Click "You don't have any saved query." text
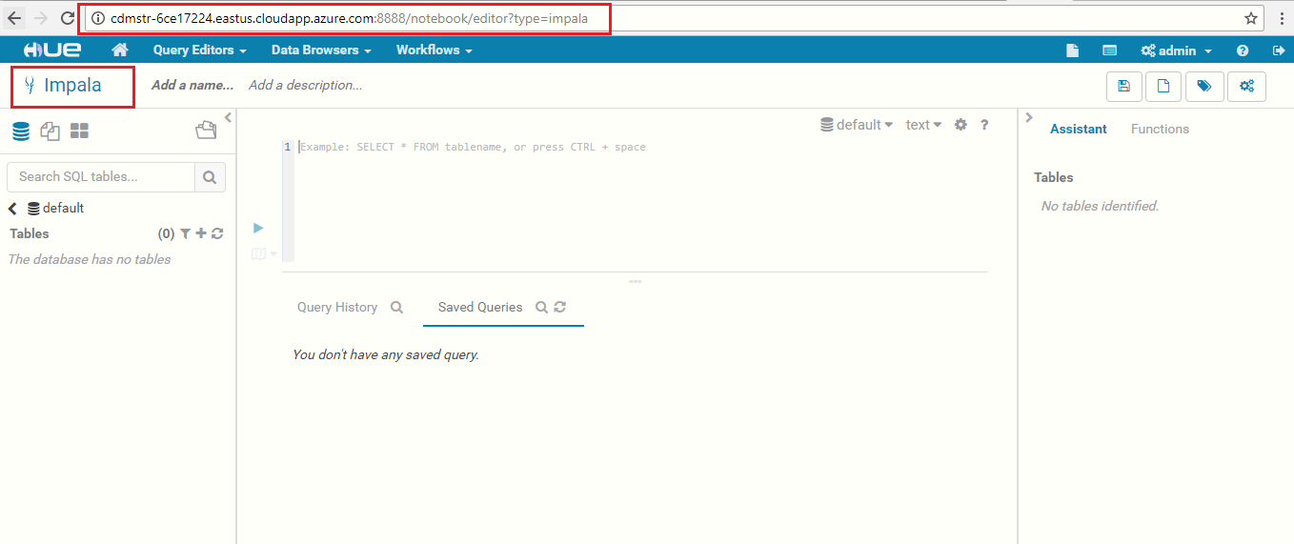 point(386,355)
